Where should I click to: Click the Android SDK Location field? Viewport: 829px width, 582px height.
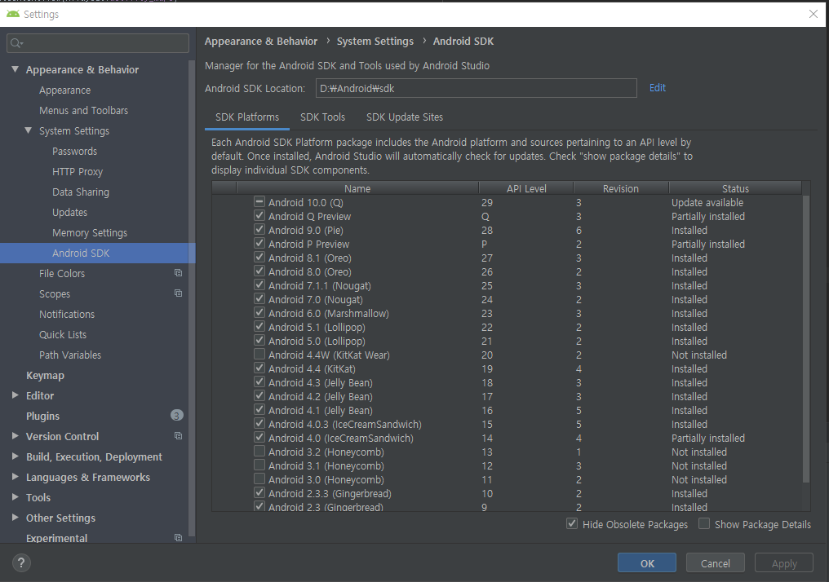click(x=476, y=88)
